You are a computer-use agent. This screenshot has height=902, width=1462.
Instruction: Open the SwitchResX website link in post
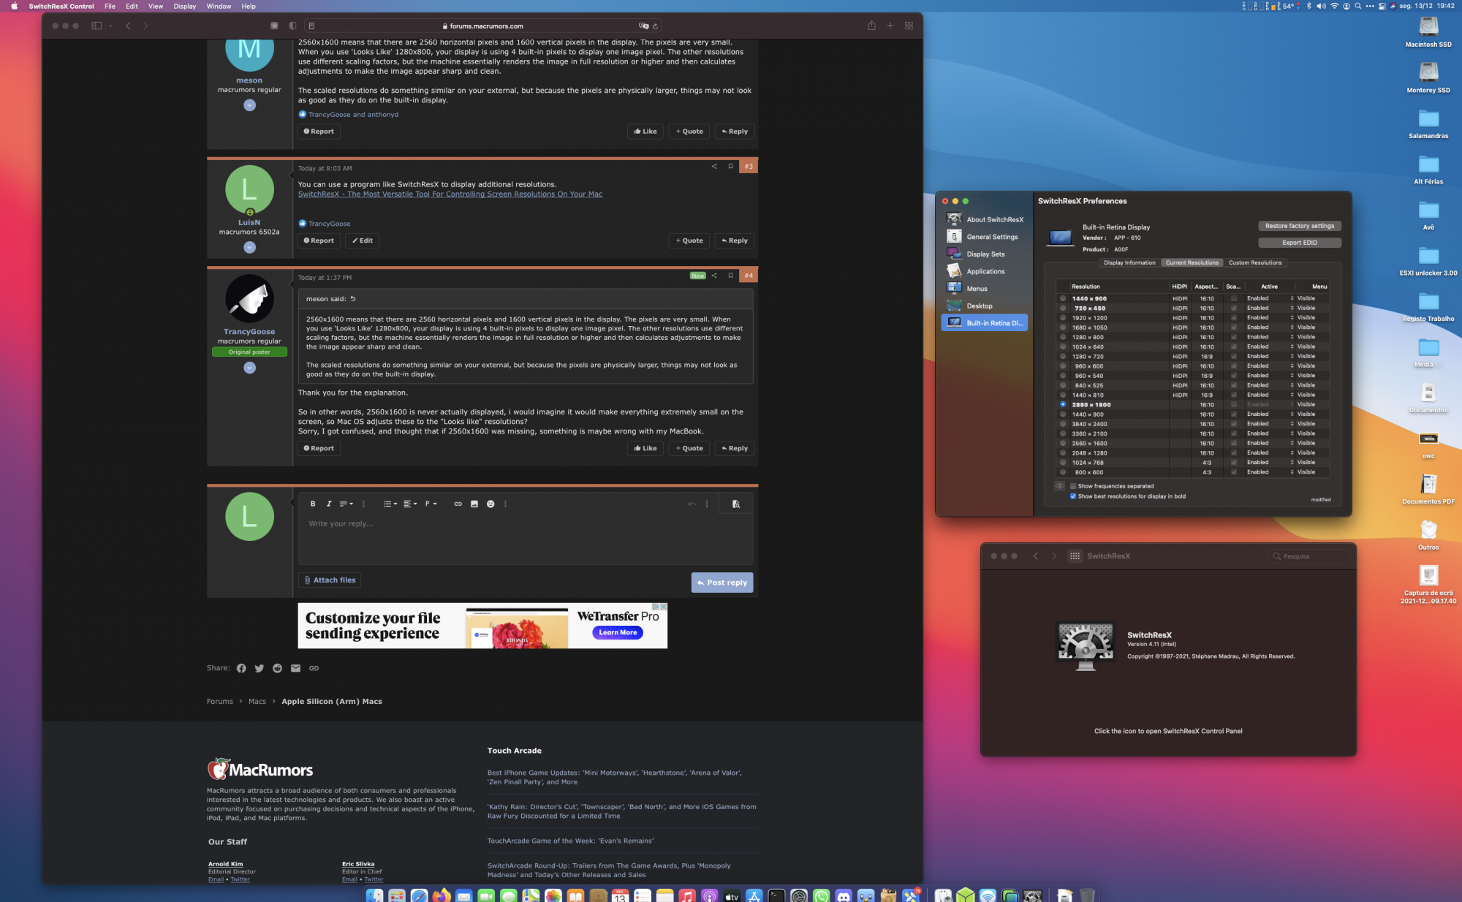point(450,194)
